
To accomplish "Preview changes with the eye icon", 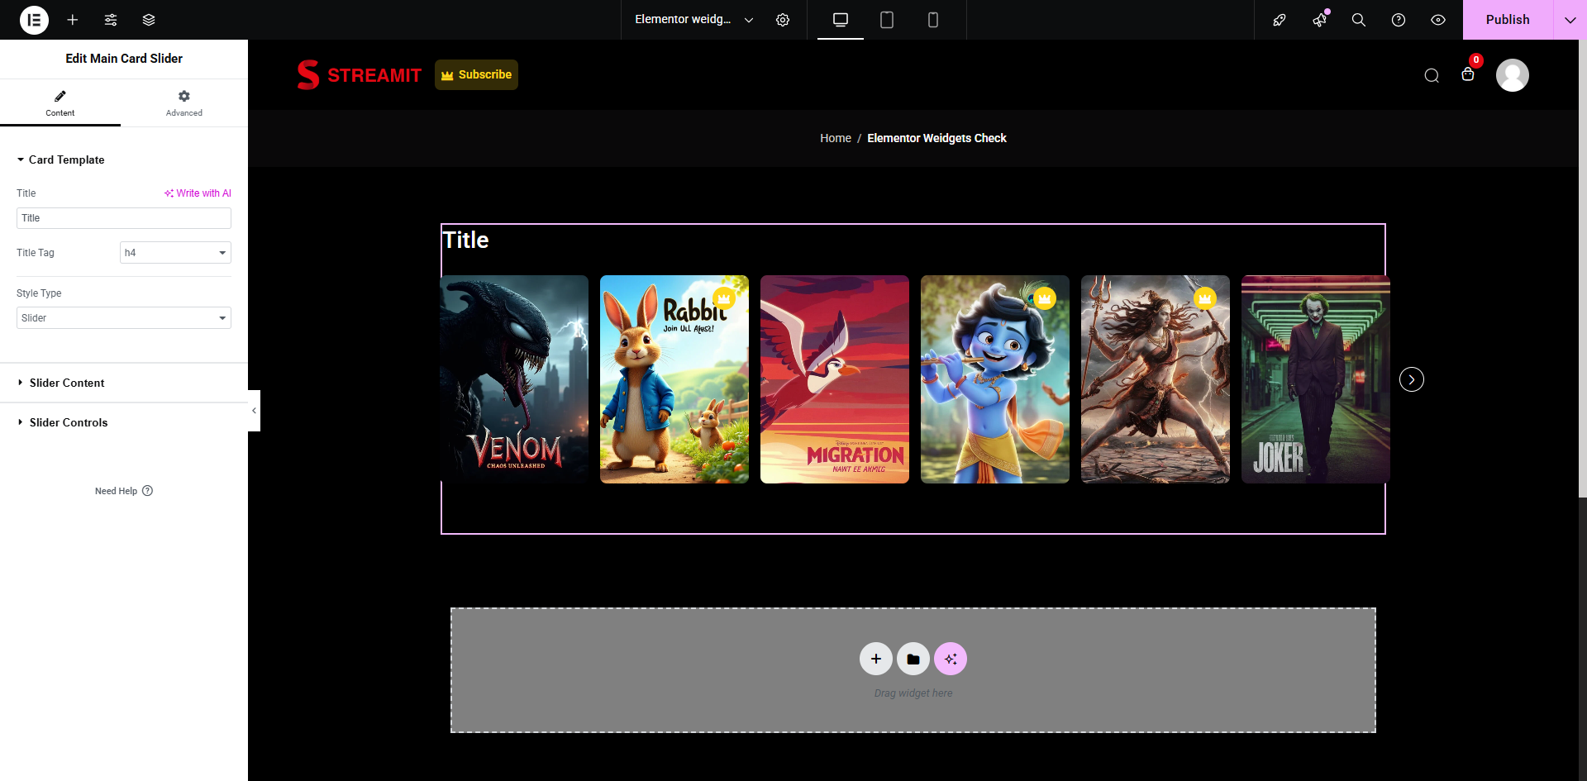I will point(1438,20).
